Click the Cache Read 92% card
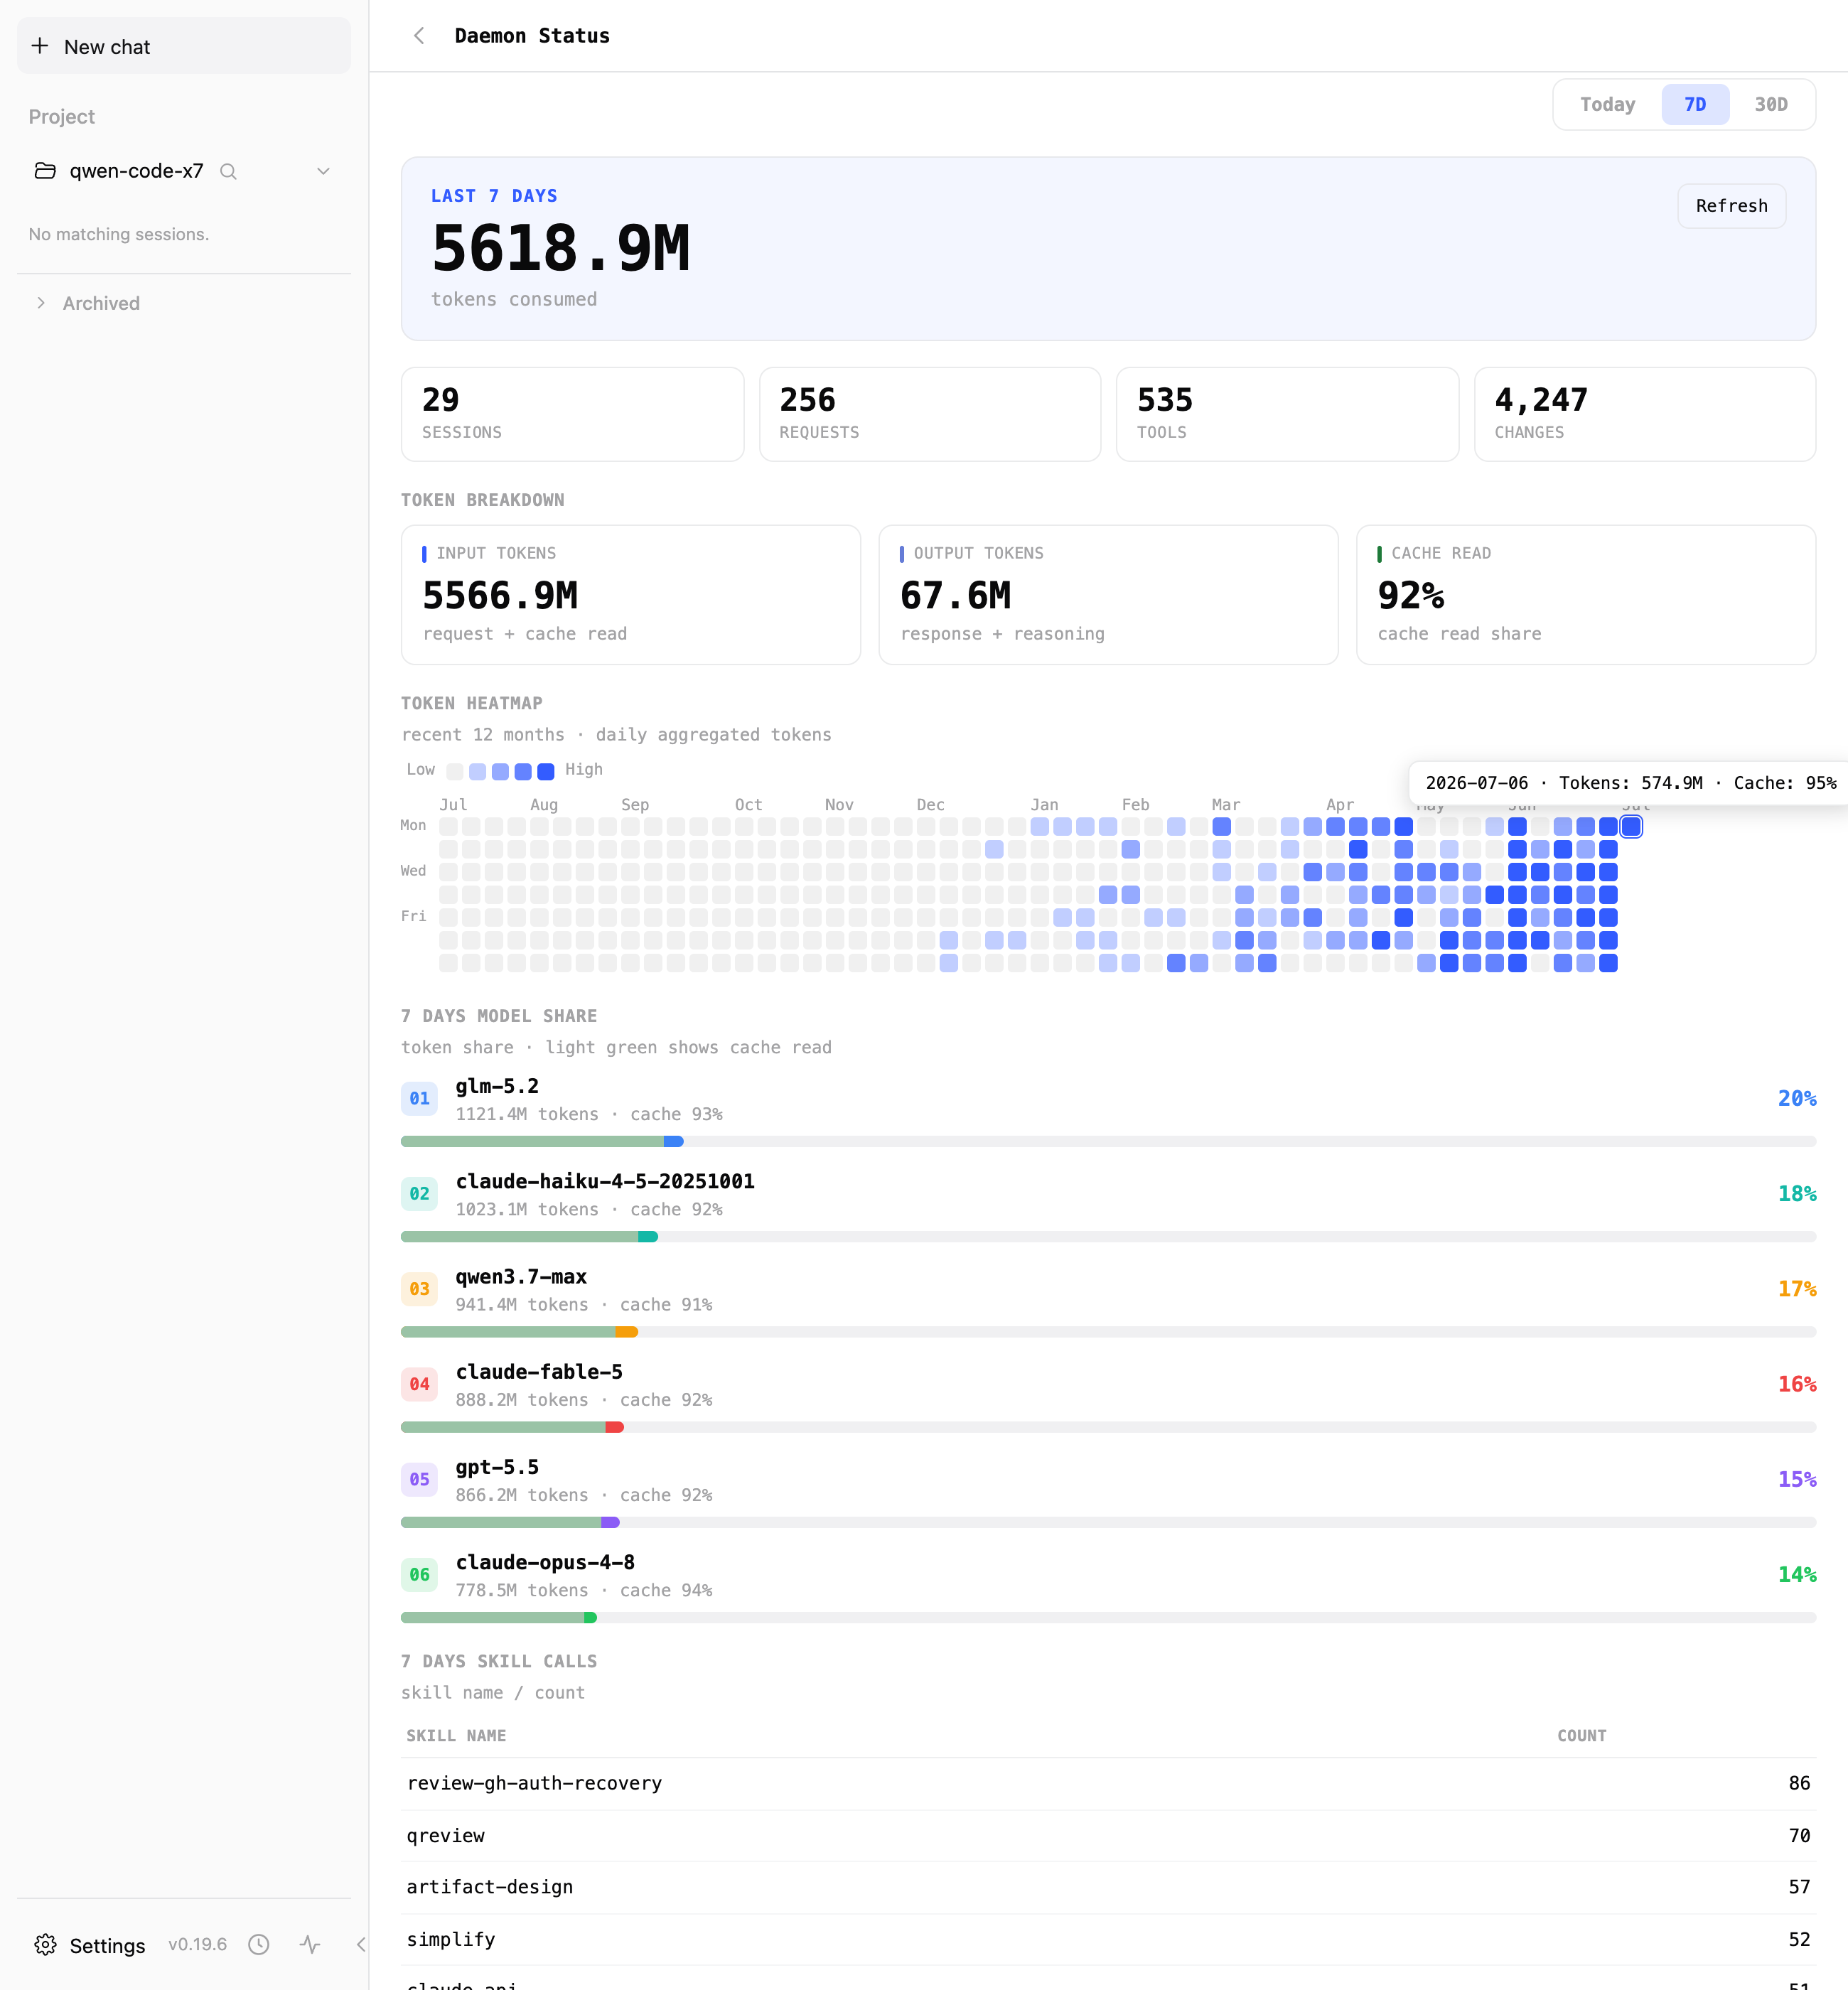 (1586, 595)
